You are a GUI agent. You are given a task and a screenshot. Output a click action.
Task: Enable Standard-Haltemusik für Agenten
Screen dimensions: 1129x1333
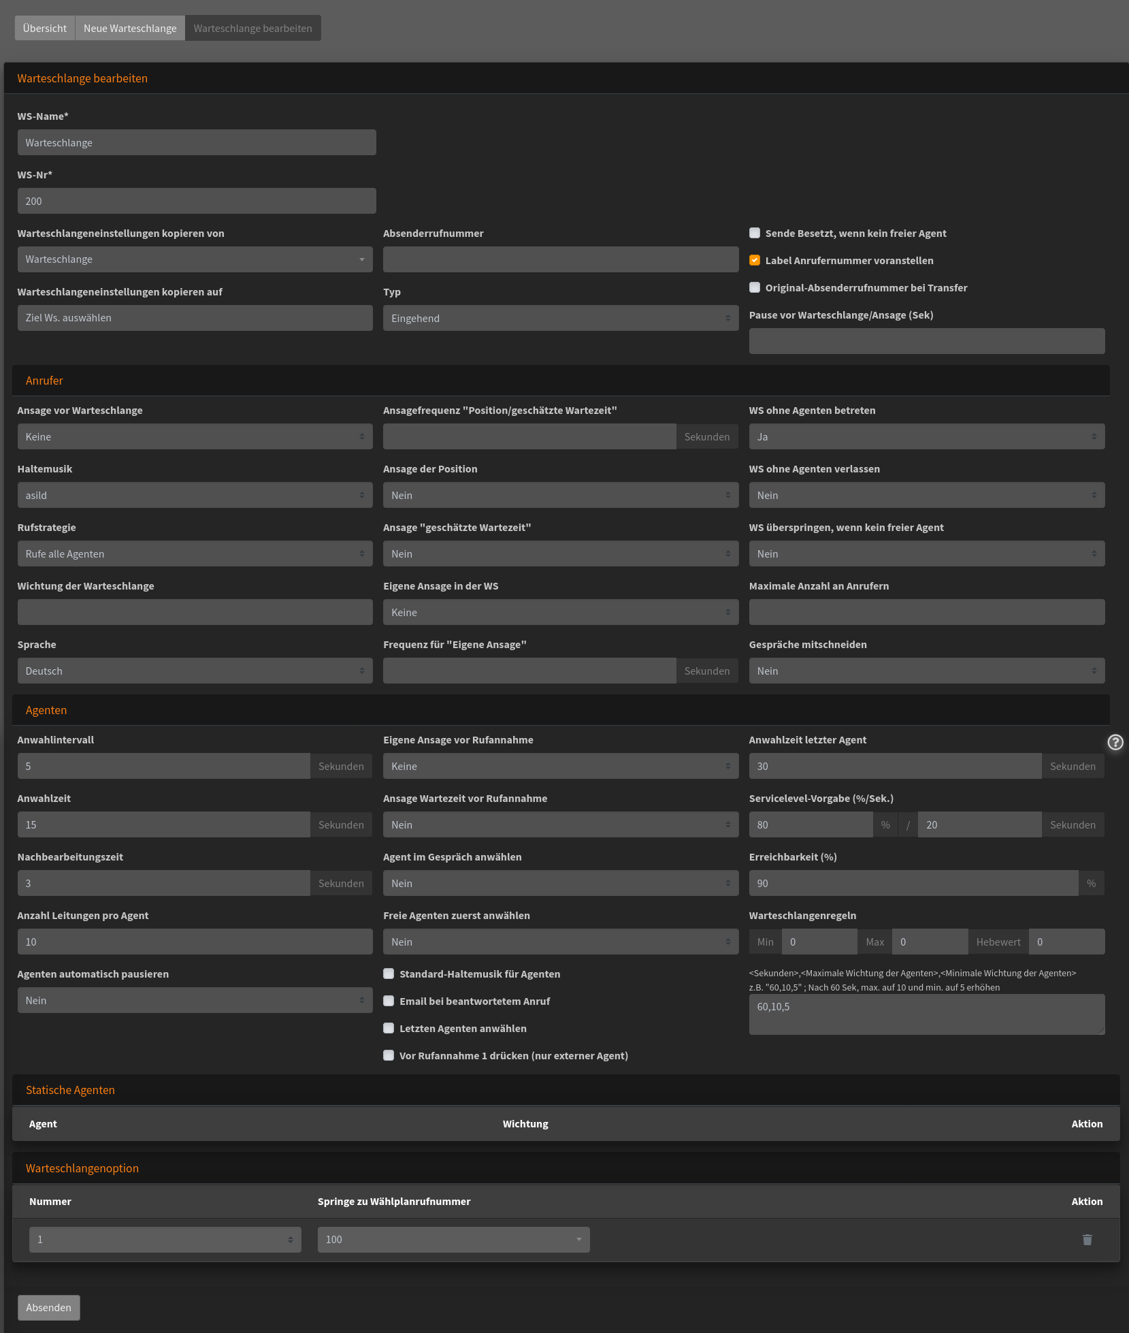tap(389, 974)
